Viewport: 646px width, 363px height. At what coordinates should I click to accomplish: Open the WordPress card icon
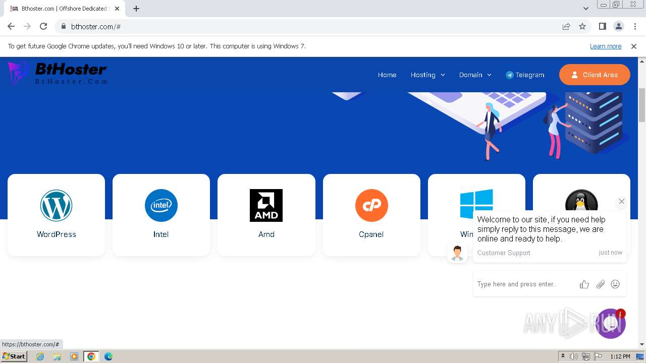(x=56, y=205)
